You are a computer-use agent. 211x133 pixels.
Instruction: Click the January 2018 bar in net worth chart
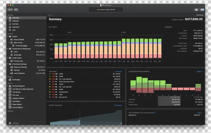click(x=124, y=48)
